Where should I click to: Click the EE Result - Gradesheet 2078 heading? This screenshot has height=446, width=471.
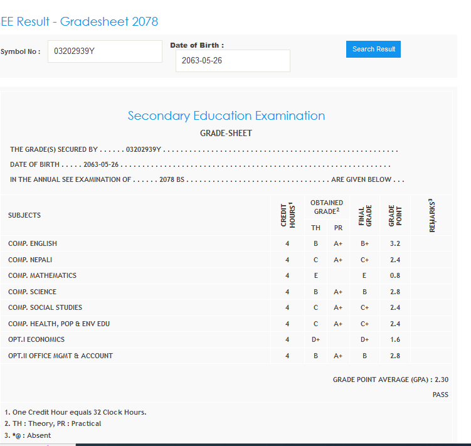point(80,21)
